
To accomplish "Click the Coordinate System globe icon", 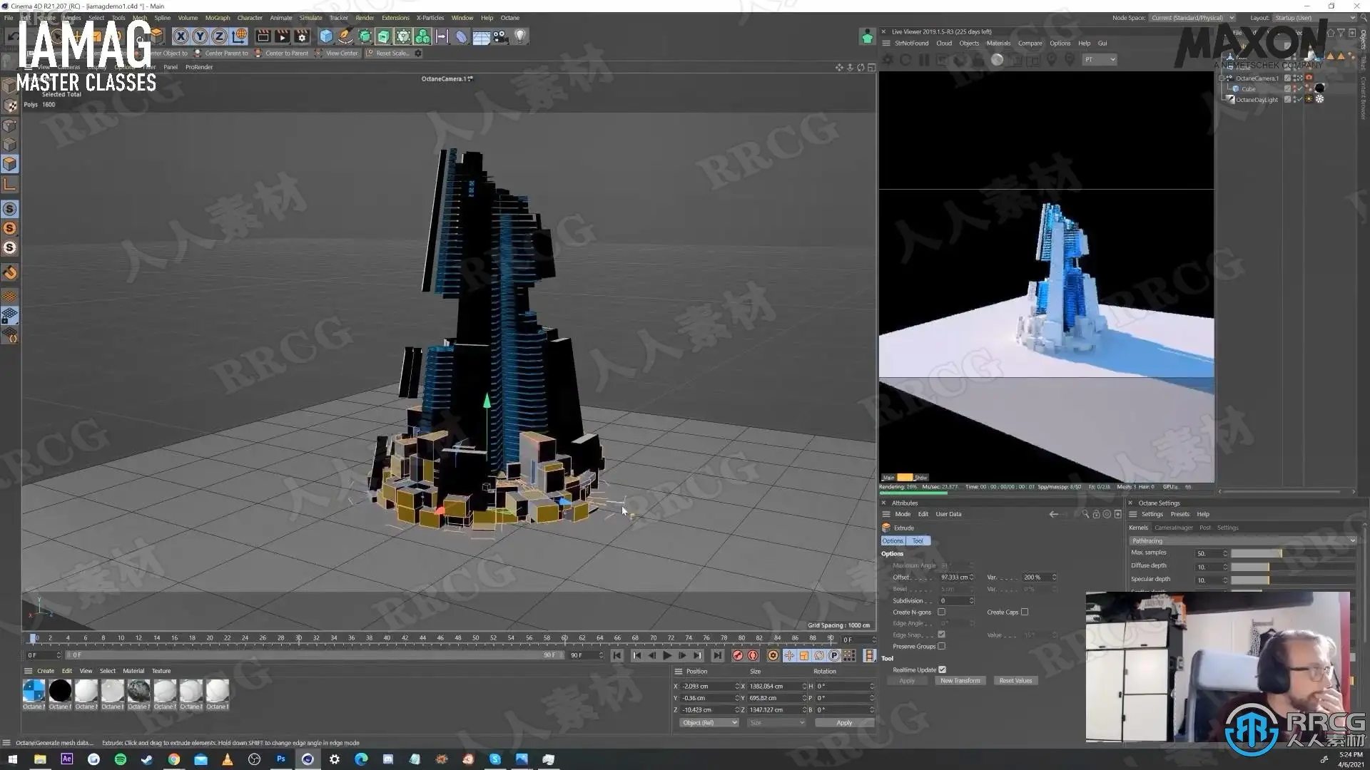I will point(239,36).
